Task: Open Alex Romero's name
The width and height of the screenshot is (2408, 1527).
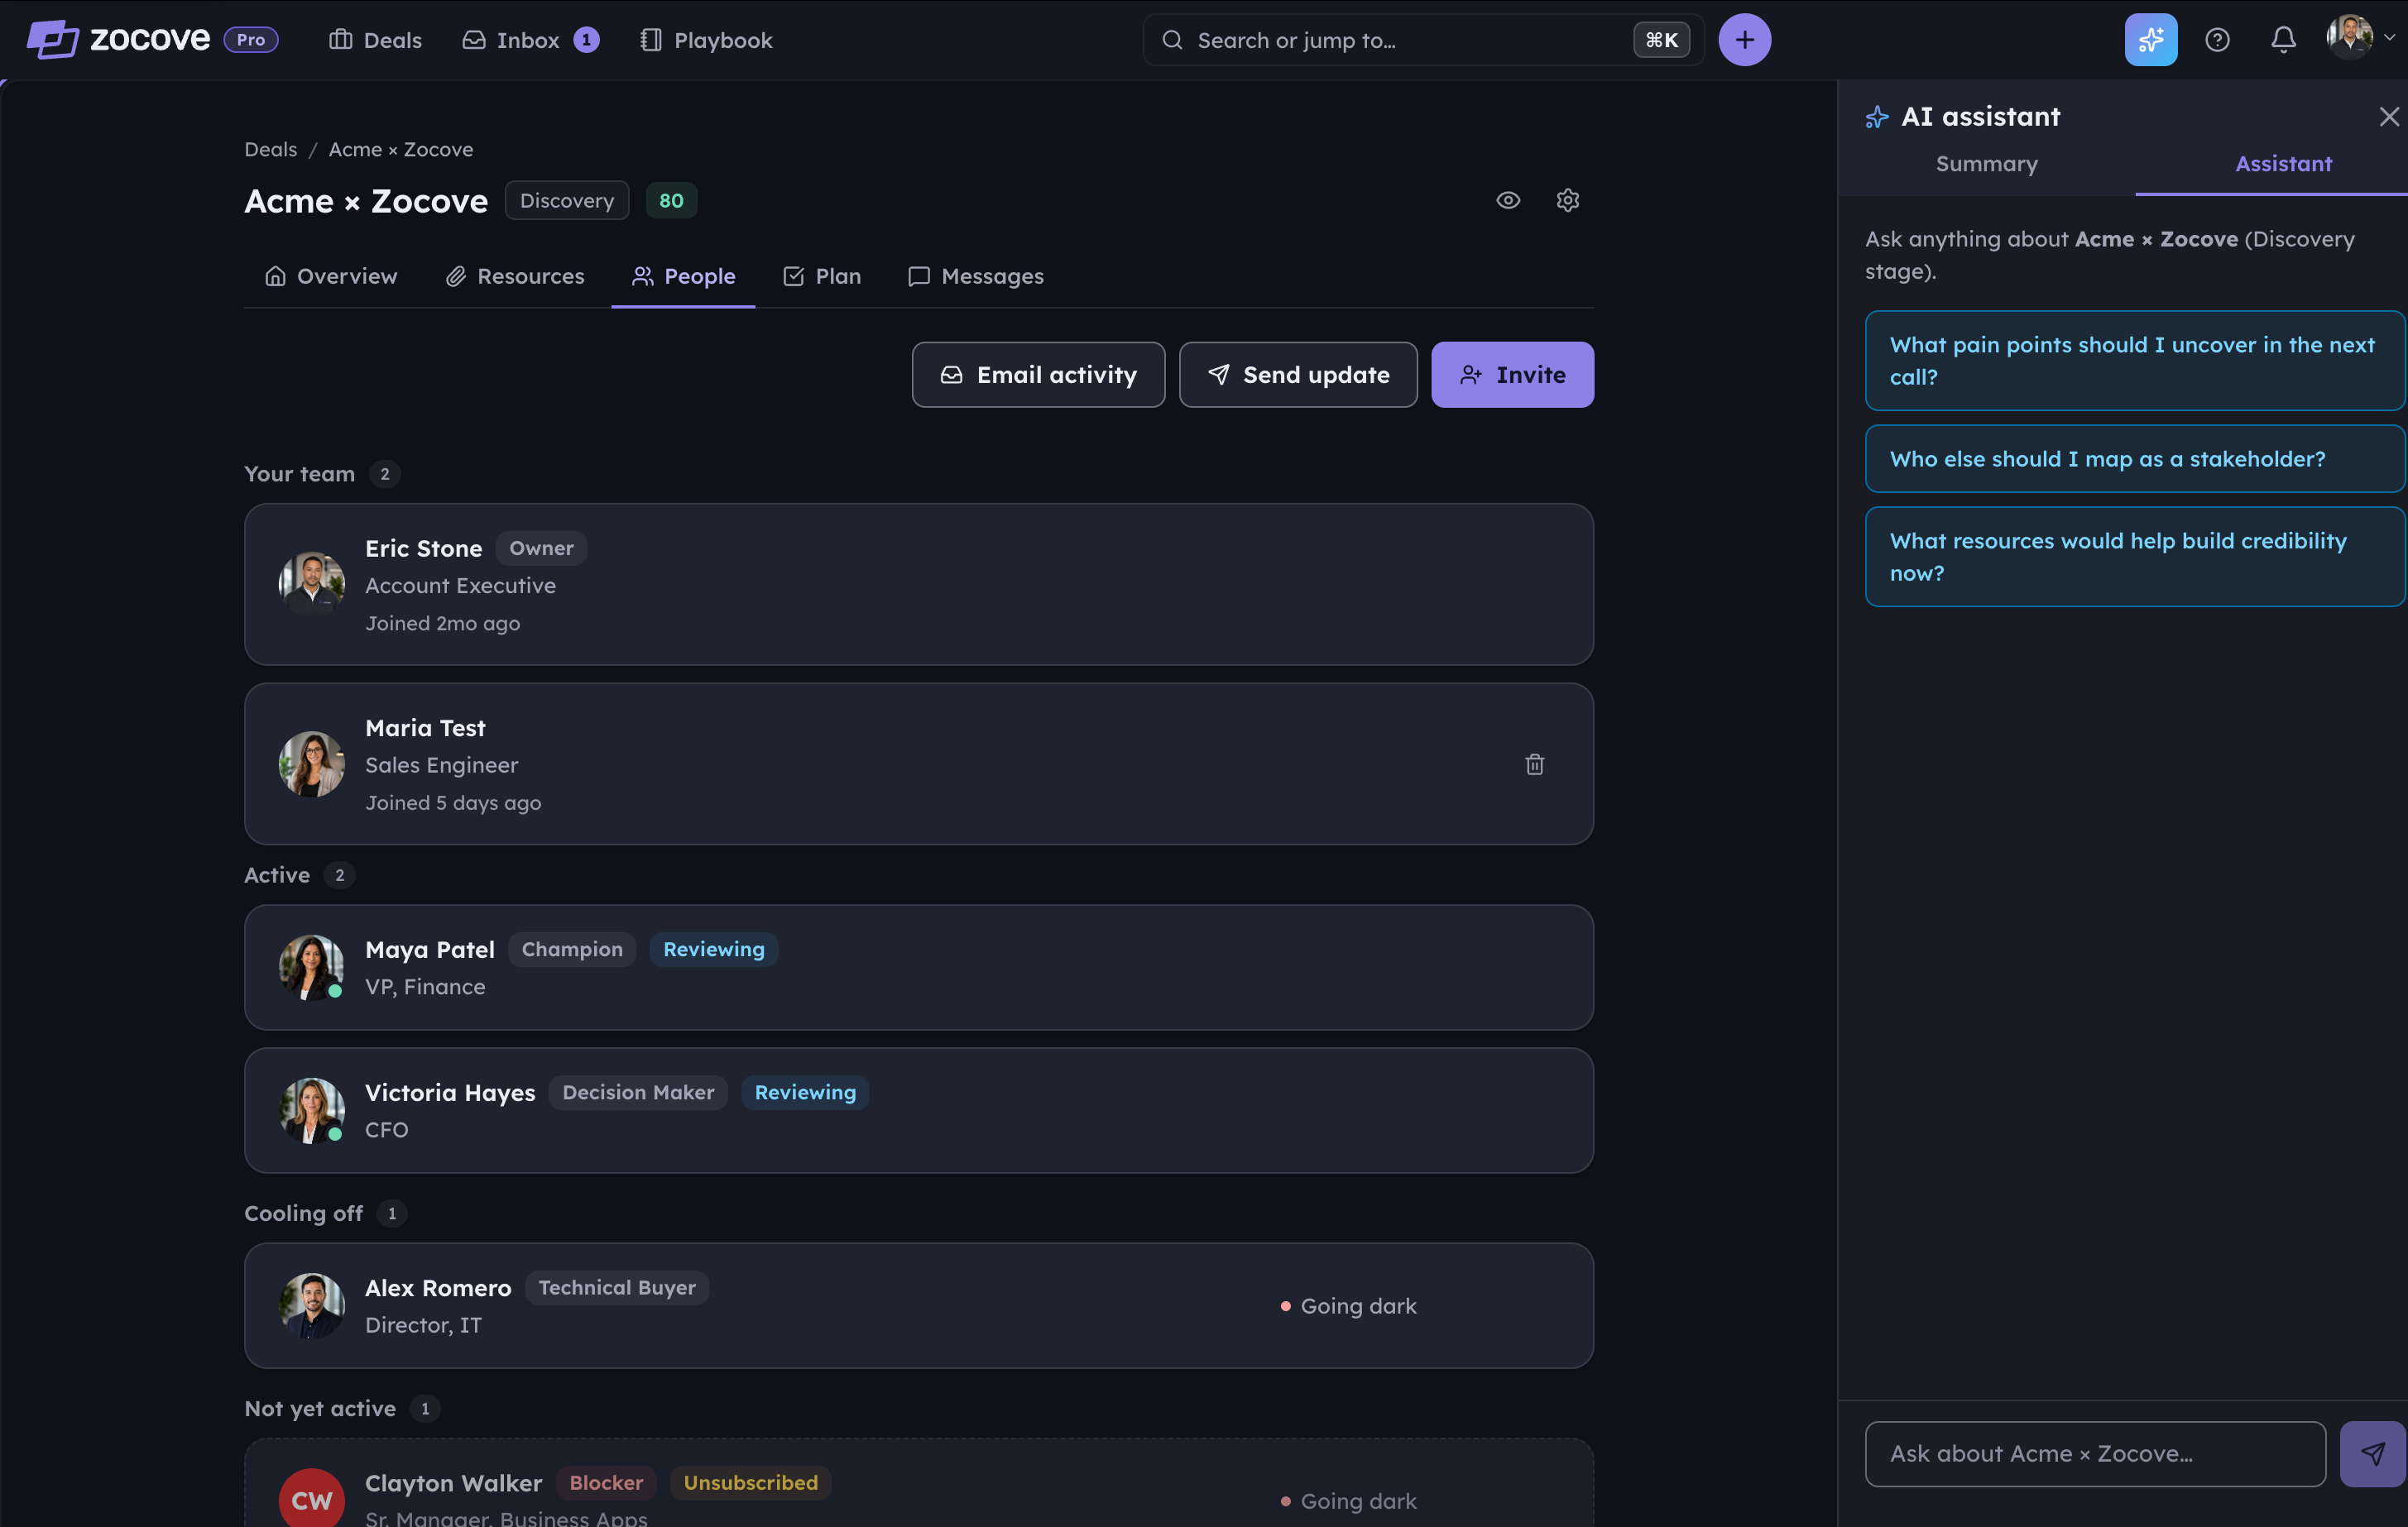Action: point(438,1288)
